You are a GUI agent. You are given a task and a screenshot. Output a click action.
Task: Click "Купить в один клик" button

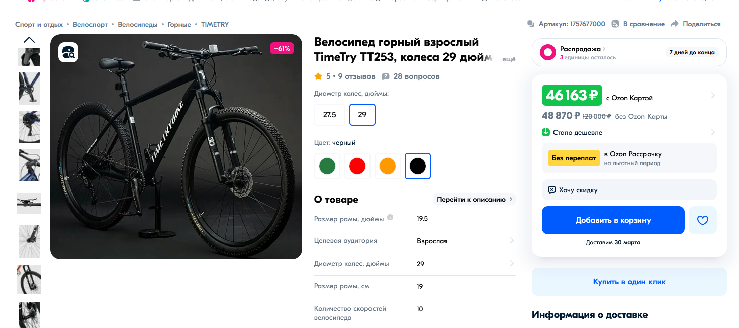pos(629,282)
